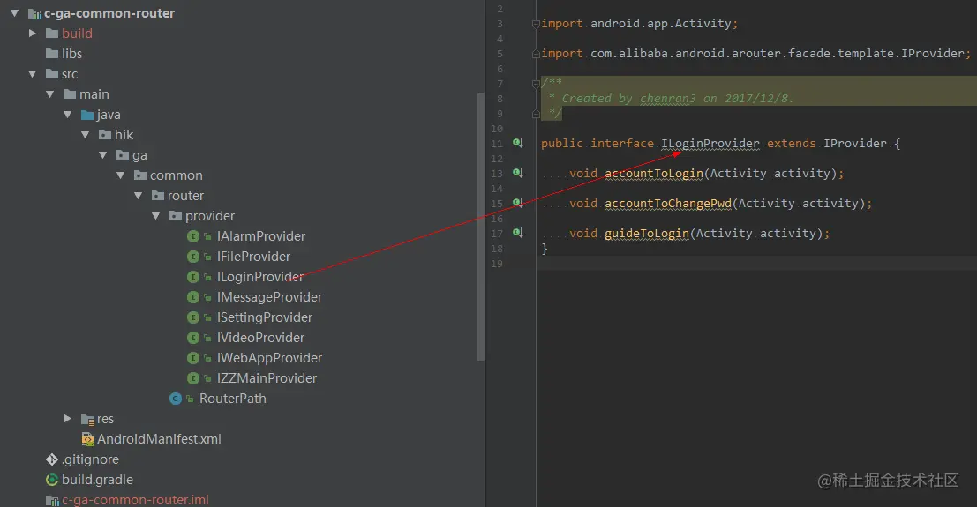Select ILoginProvider in the project tree

260,277
